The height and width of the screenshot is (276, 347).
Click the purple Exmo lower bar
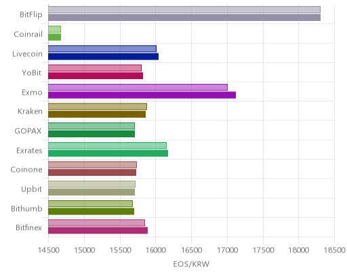coord(142,95)
